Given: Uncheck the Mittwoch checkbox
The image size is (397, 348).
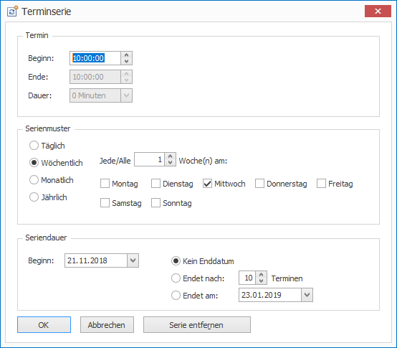Looking at the screenshot, I should (x=207, y=183).
